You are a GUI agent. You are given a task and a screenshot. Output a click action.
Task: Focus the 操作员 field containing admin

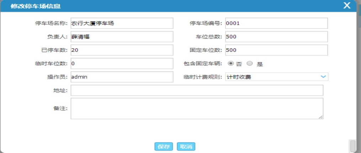pyautogui.click(x=122, y=77)
